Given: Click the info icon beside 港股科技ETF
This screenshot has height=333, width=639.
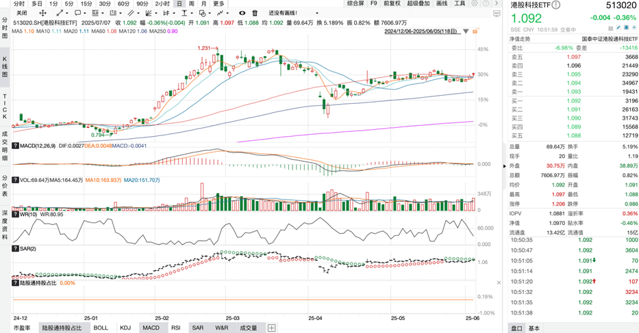Looking at the screenshot, I should pyautogui.click(x=556, y=5).
